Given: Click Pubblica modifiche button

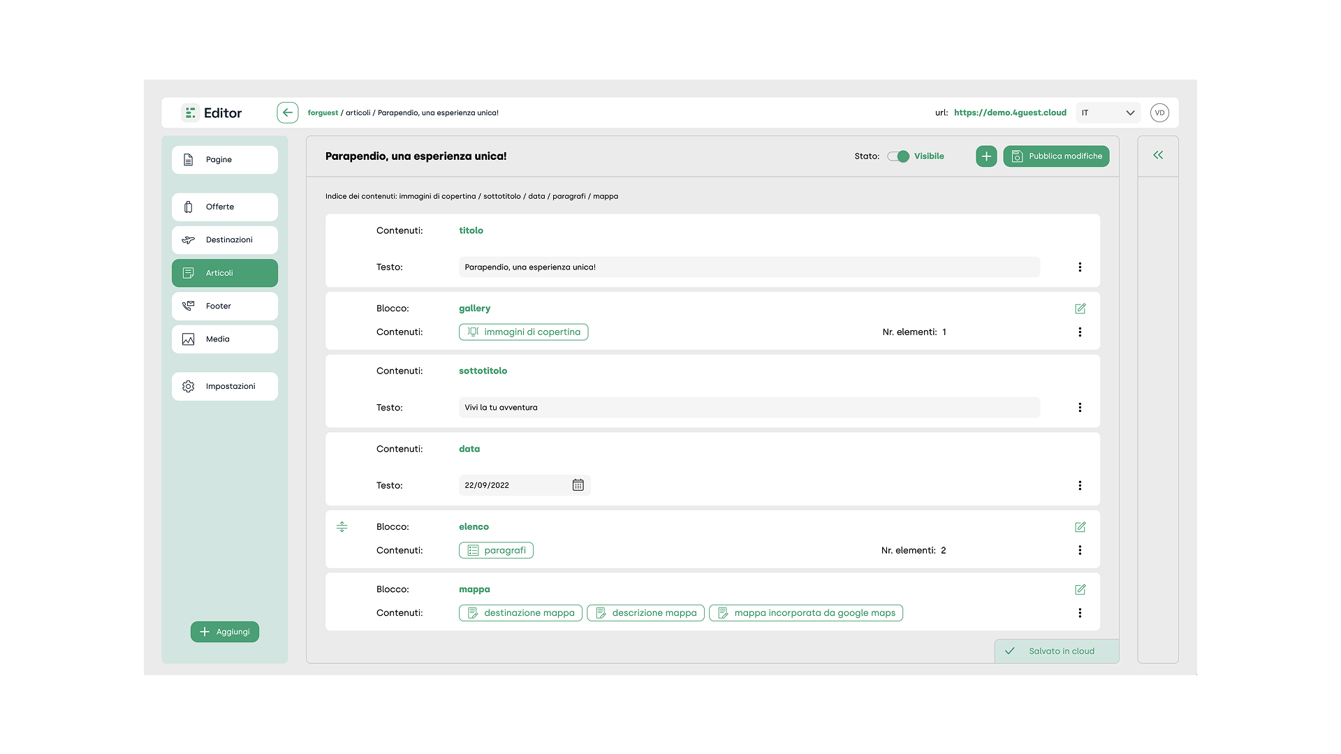Looking at the screenshot, I should (1056, 156).
